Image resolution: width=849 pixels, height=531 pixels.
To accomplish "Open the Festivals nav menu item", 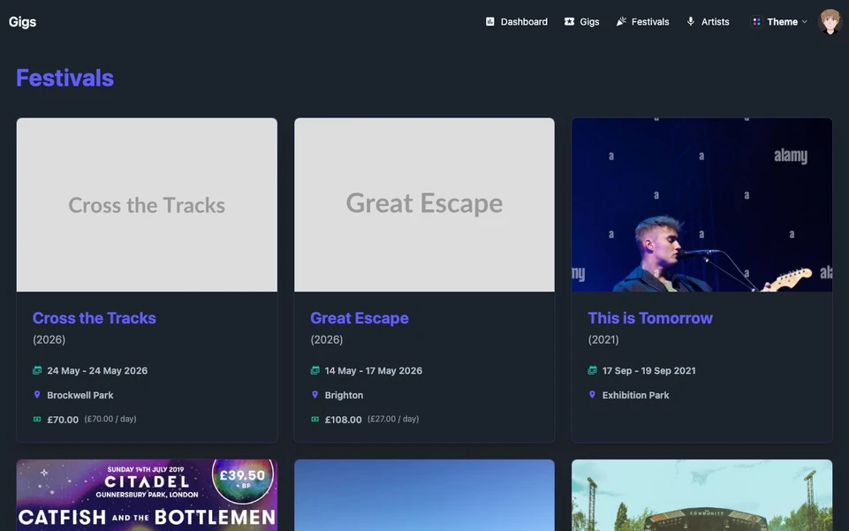I will (x=642, y=22).
